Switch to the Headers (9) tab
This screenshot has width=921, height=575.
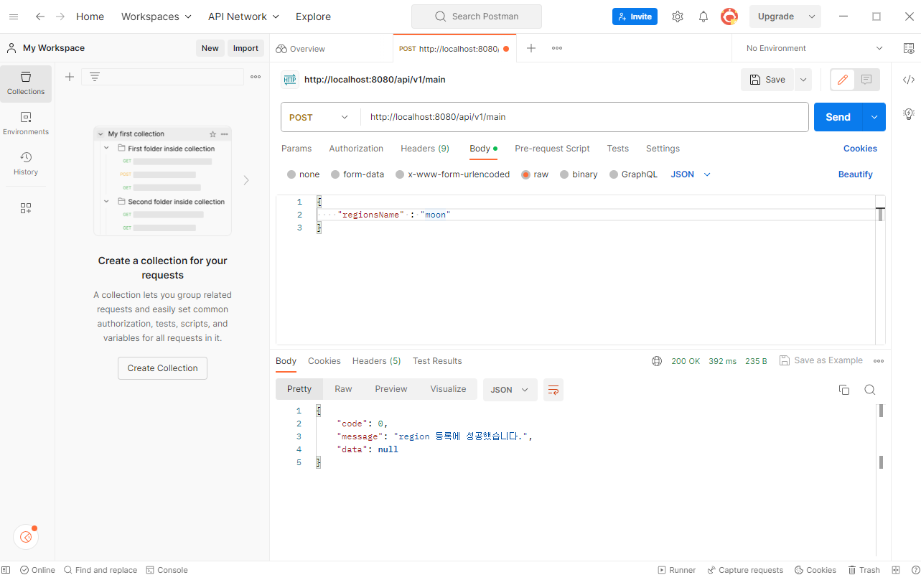click(x=425, y=149)
